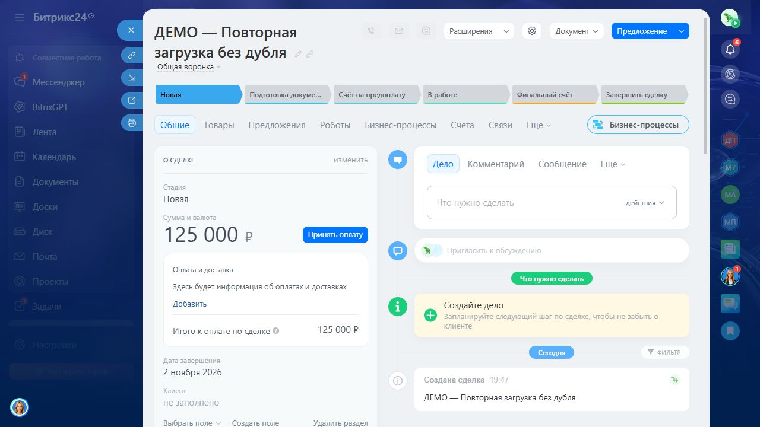Viewport: 760px width, 427px height.
Task: Click the phone call icon in header
Action: click(x=371, y=31)
